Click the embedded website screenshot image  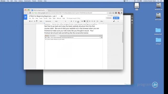coord(74,52)
